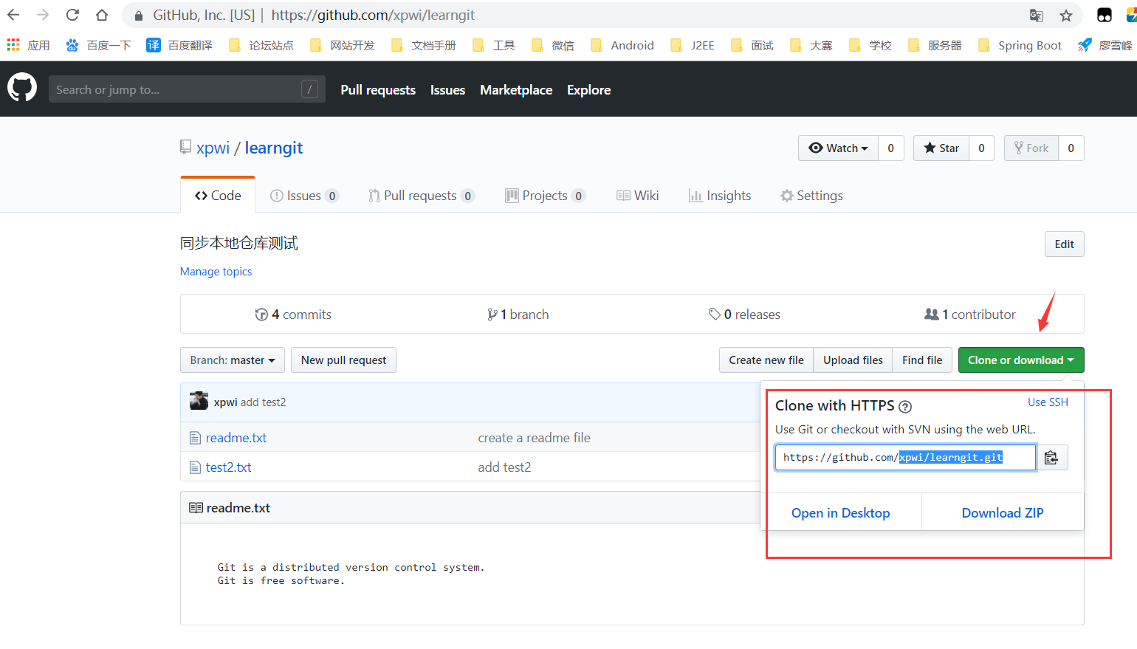Click the Upload files button

[x=853, y=360]
